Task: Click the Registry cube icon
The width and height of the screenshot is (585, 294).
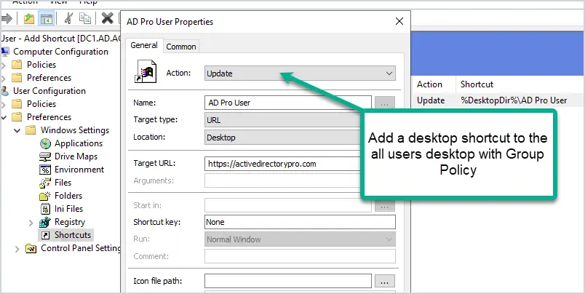Action: (45, 222)
